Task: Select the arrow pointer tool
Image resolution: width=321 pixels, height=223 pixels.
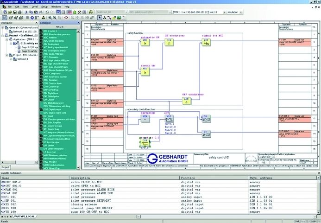Action: click(99, 18)
